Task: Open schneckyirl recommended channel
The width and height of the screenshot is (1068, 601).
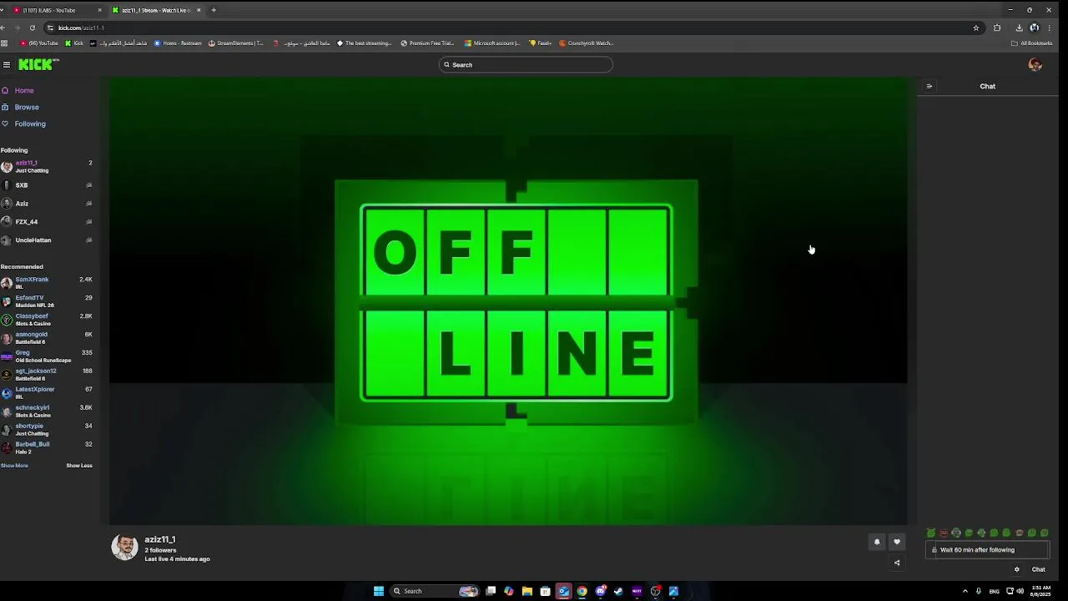Action: (47, 412)
